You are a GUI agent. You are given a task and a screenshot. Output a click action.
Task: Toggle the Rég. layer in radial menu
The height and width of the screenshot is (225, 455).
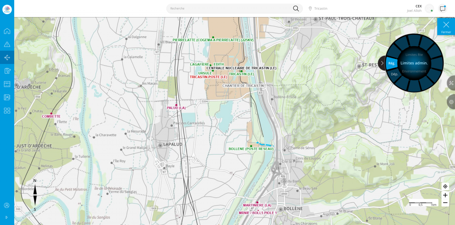(392, 63)
